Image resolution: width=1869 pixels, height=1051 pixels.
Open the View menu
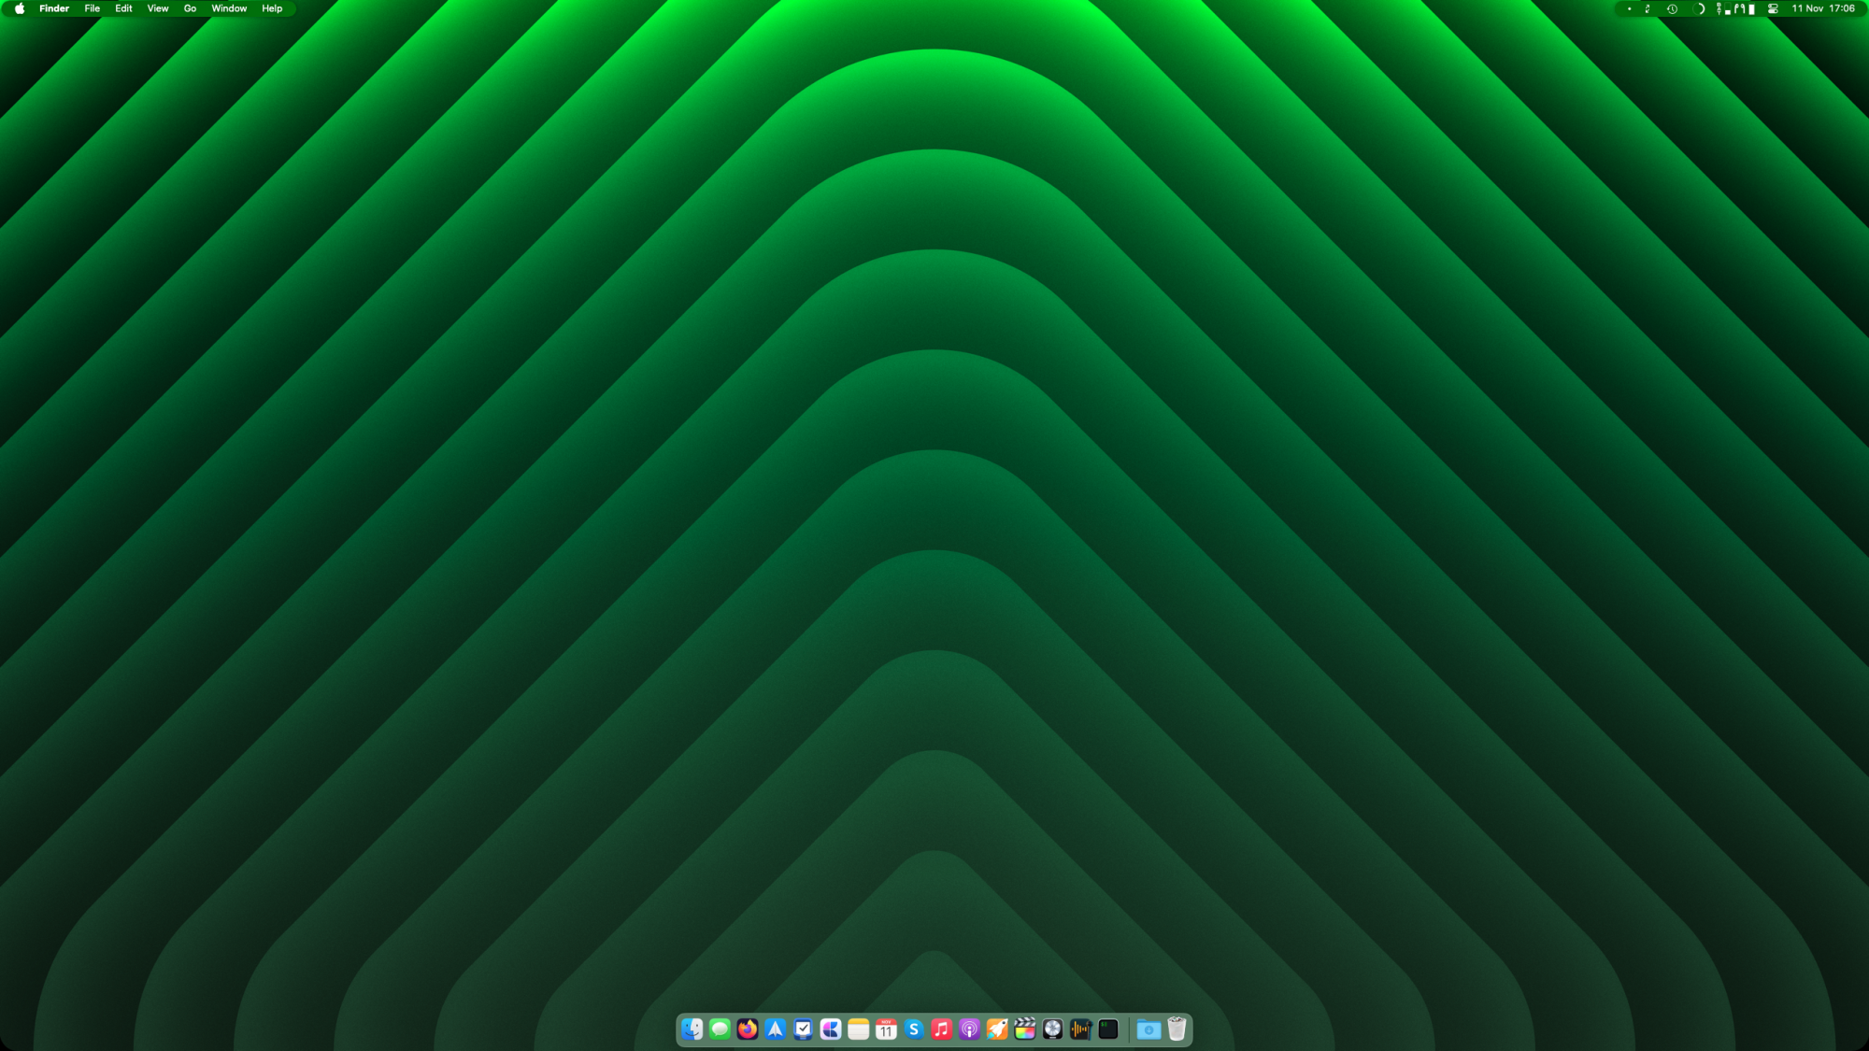tap(158, 8)
